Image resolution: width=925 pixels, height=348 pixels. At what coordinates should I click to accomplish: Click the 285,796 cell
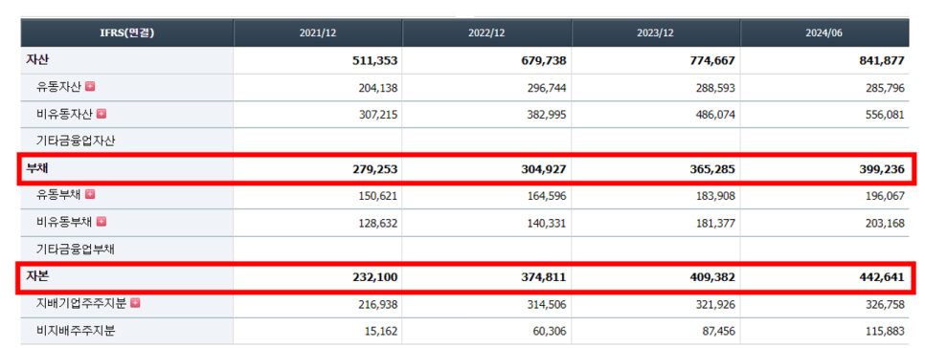pos(885,88)
